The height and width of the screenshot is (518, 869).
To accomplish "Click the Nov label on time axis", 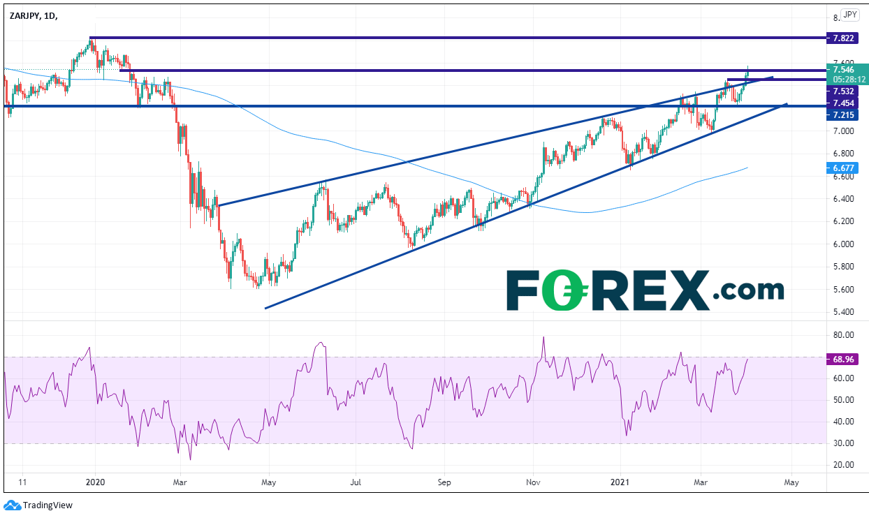I will coord(534,482).
